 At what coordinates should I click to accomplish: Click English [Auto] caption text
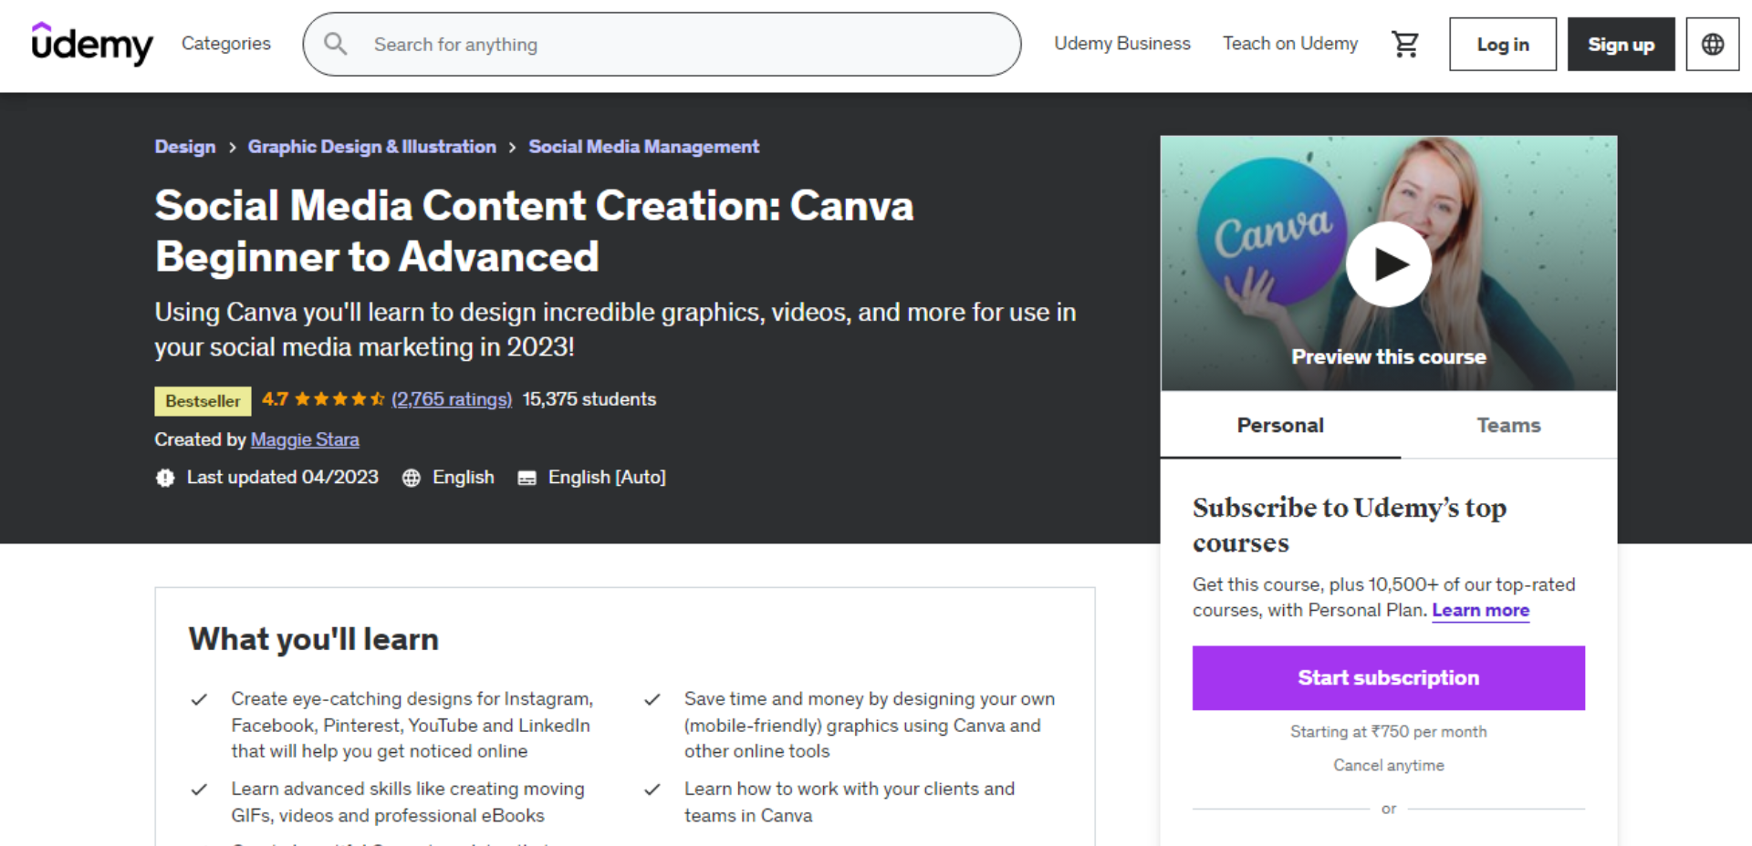point(607,478)
